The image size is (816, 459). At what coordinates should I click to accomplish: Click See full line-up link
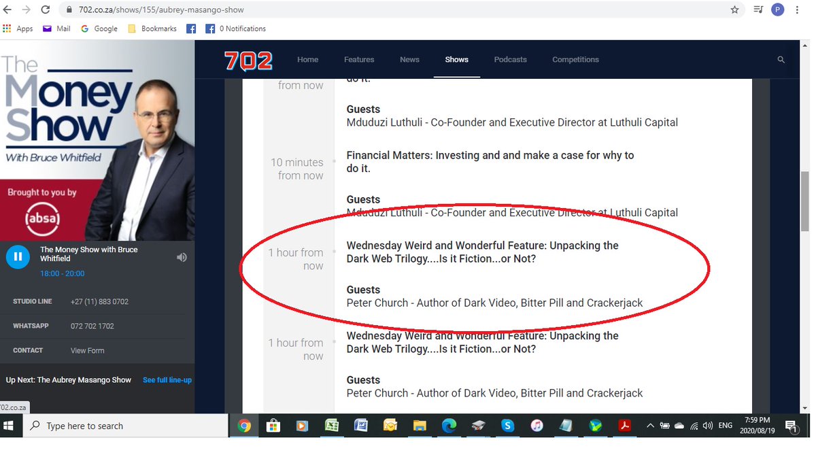click(x=167, y=380)
